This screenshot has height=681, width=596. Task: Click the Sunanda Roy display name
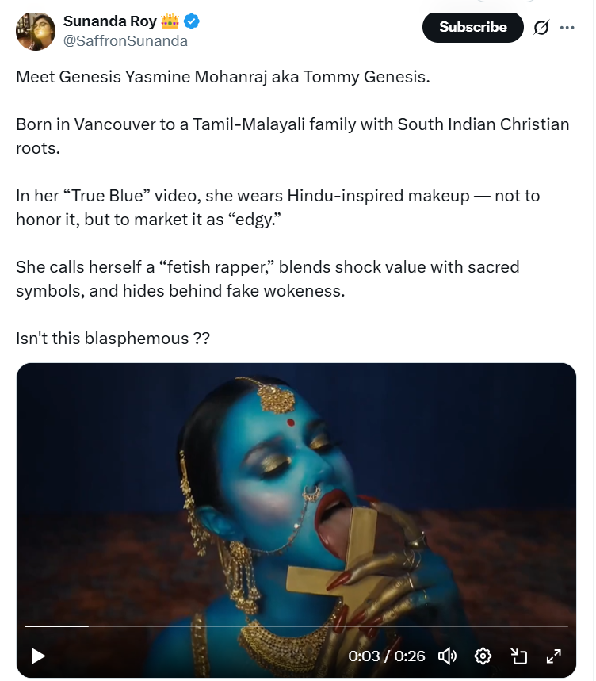[110, 21]
